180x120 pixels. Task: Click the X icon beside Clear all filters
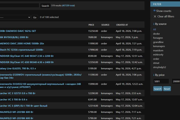[x=155, y=16]
